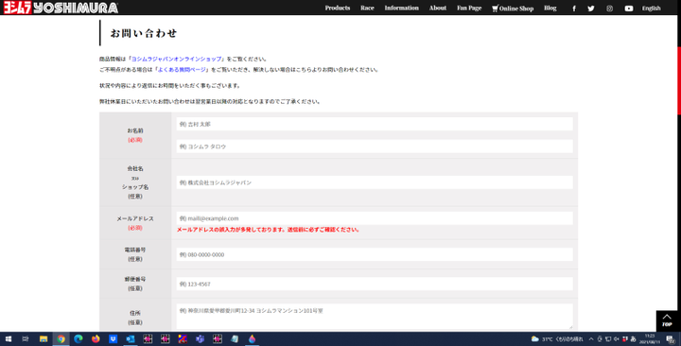Open the Products menu
The height and width of the screenshot is (346, 681).
[338, 8]
